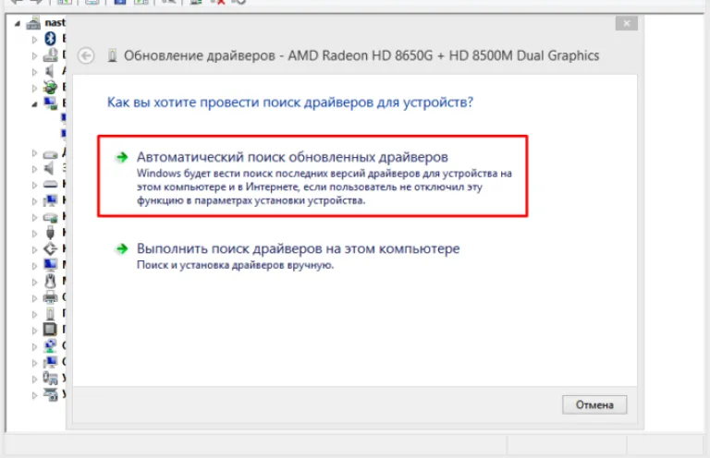Expand the mouse devices tree node
This screenshot has height=458, width=710.
click(34, 282)
